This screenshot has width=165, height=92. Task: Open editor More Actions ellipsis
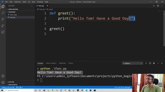(162, 6)
